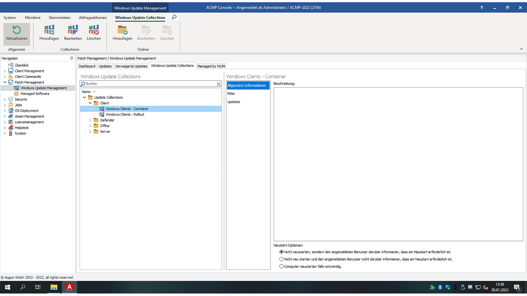
Task: Expand Client Management tree node
Action: 5,71
